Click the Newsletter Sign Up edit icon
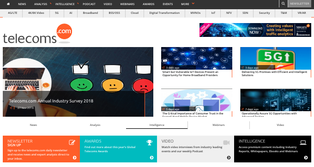 coord(72,142)
